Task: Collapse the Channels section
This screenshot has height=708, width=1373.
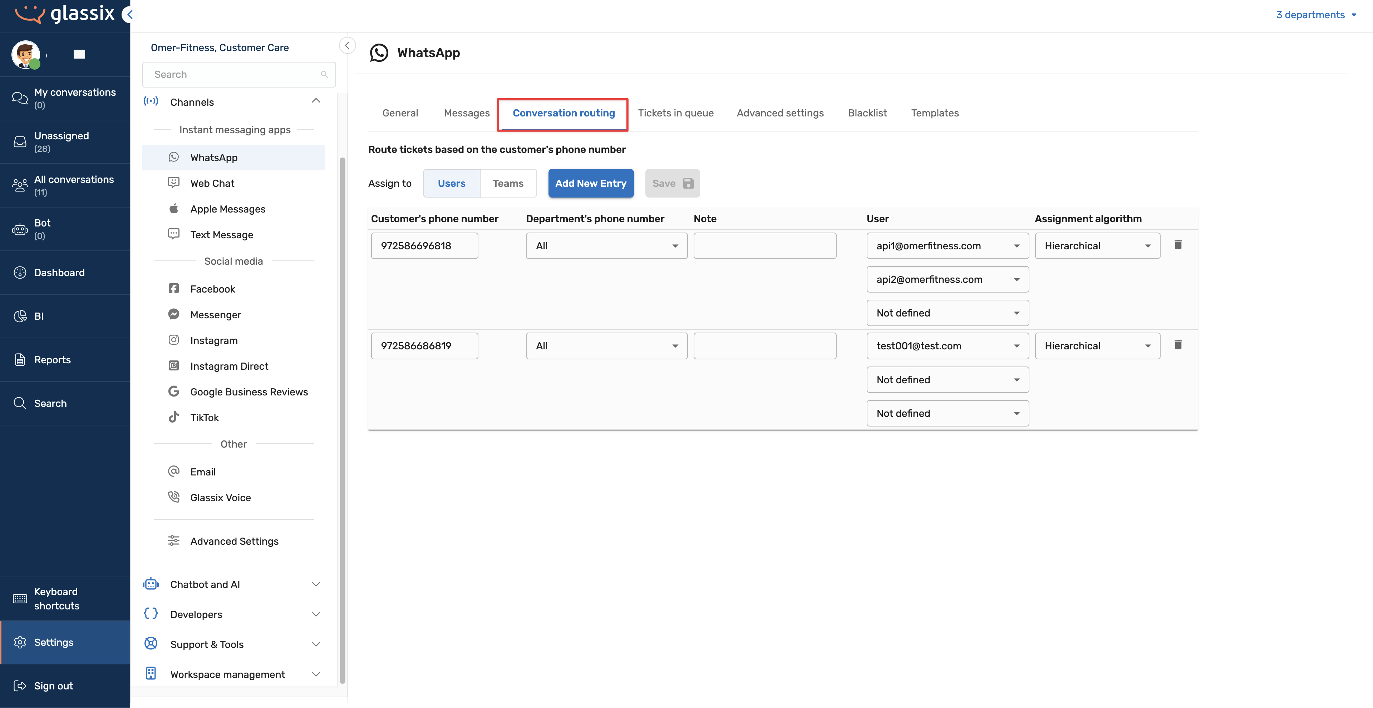Action: click(x=316, y=101)
